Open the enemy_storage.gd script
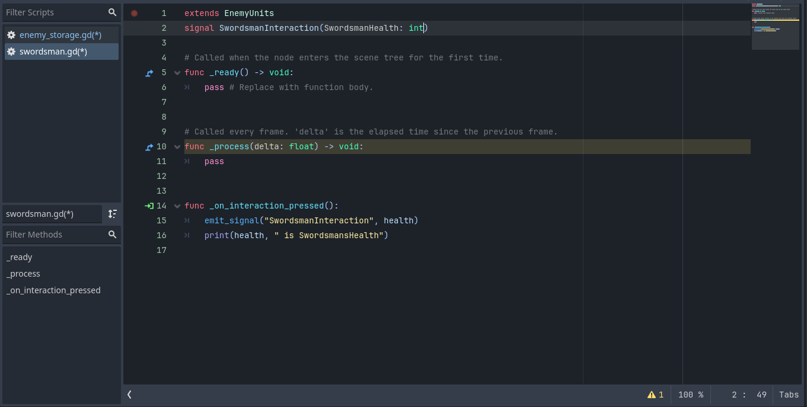Image resolution: width=807 pixels, height=407 pixels. coord(60,35)
